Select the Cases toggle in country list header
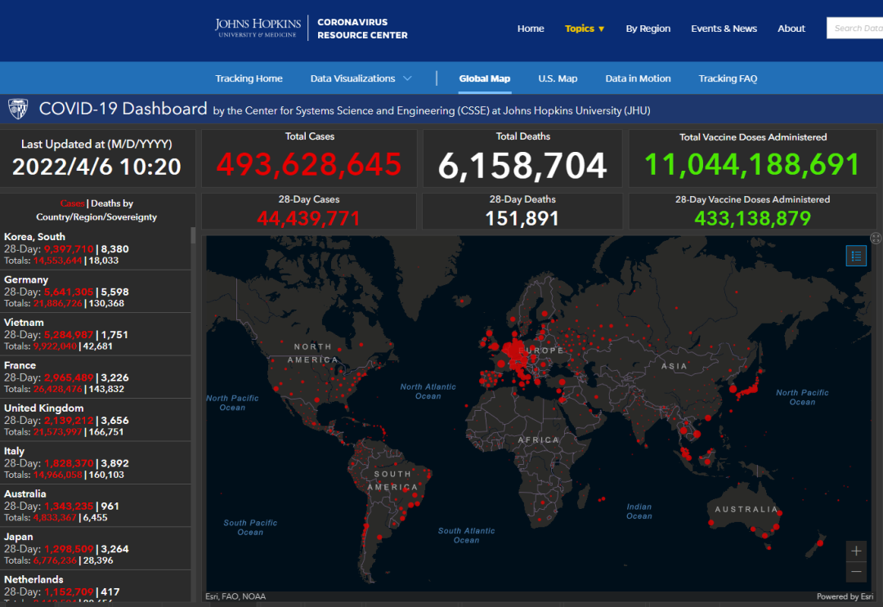 click(x=72, y=203)
